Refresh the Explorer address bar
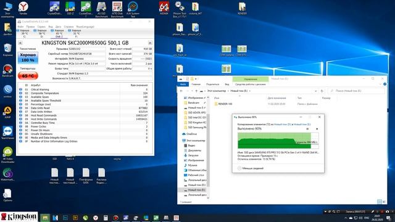 [322, 91]
